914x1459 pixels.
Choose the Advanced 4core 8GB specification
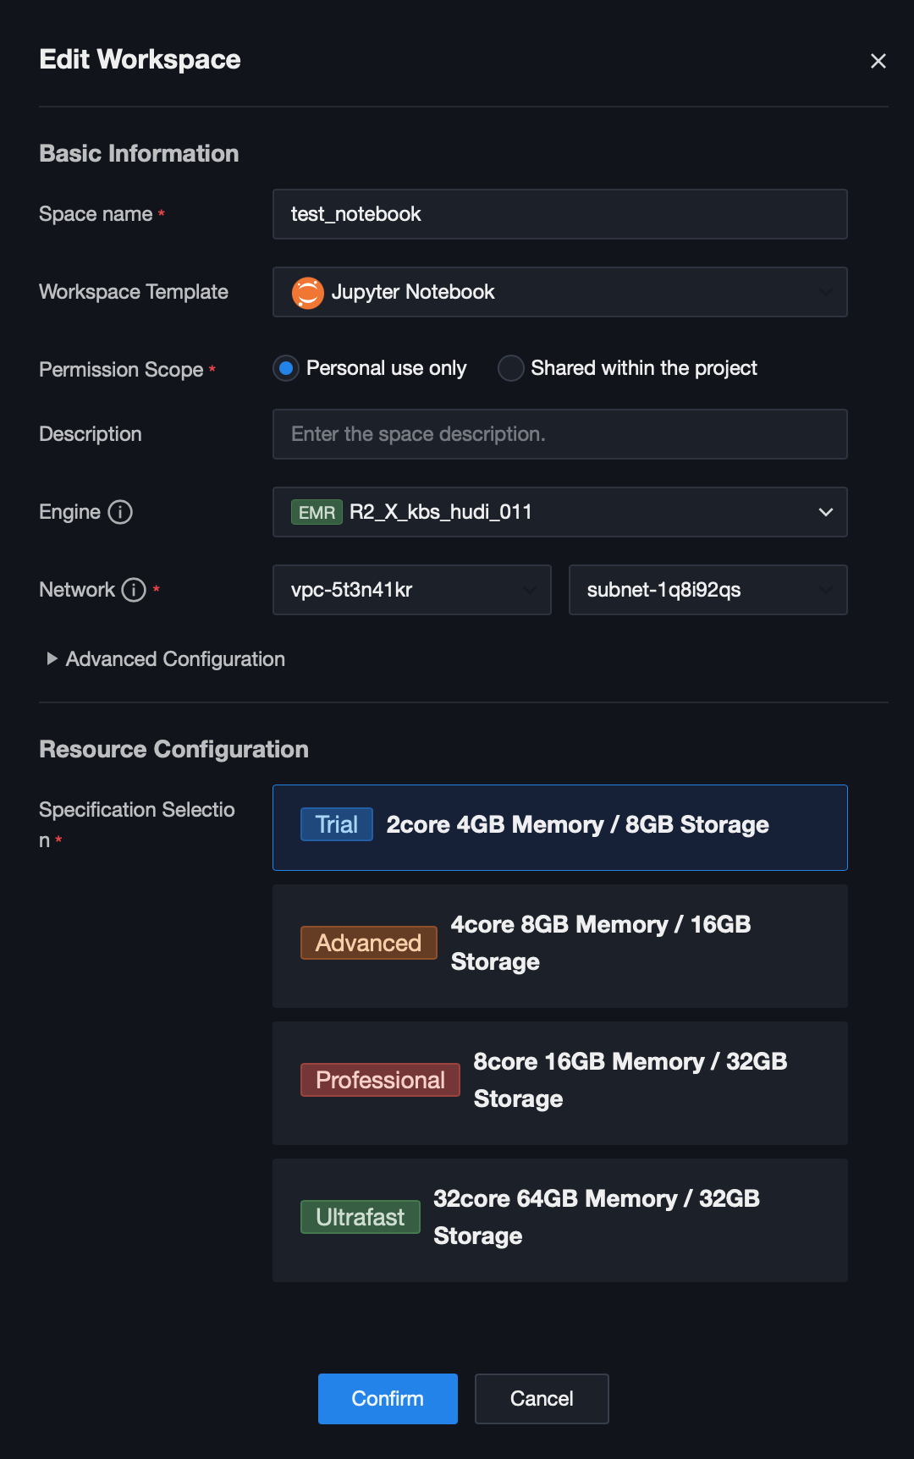click(x=559, y=946)
